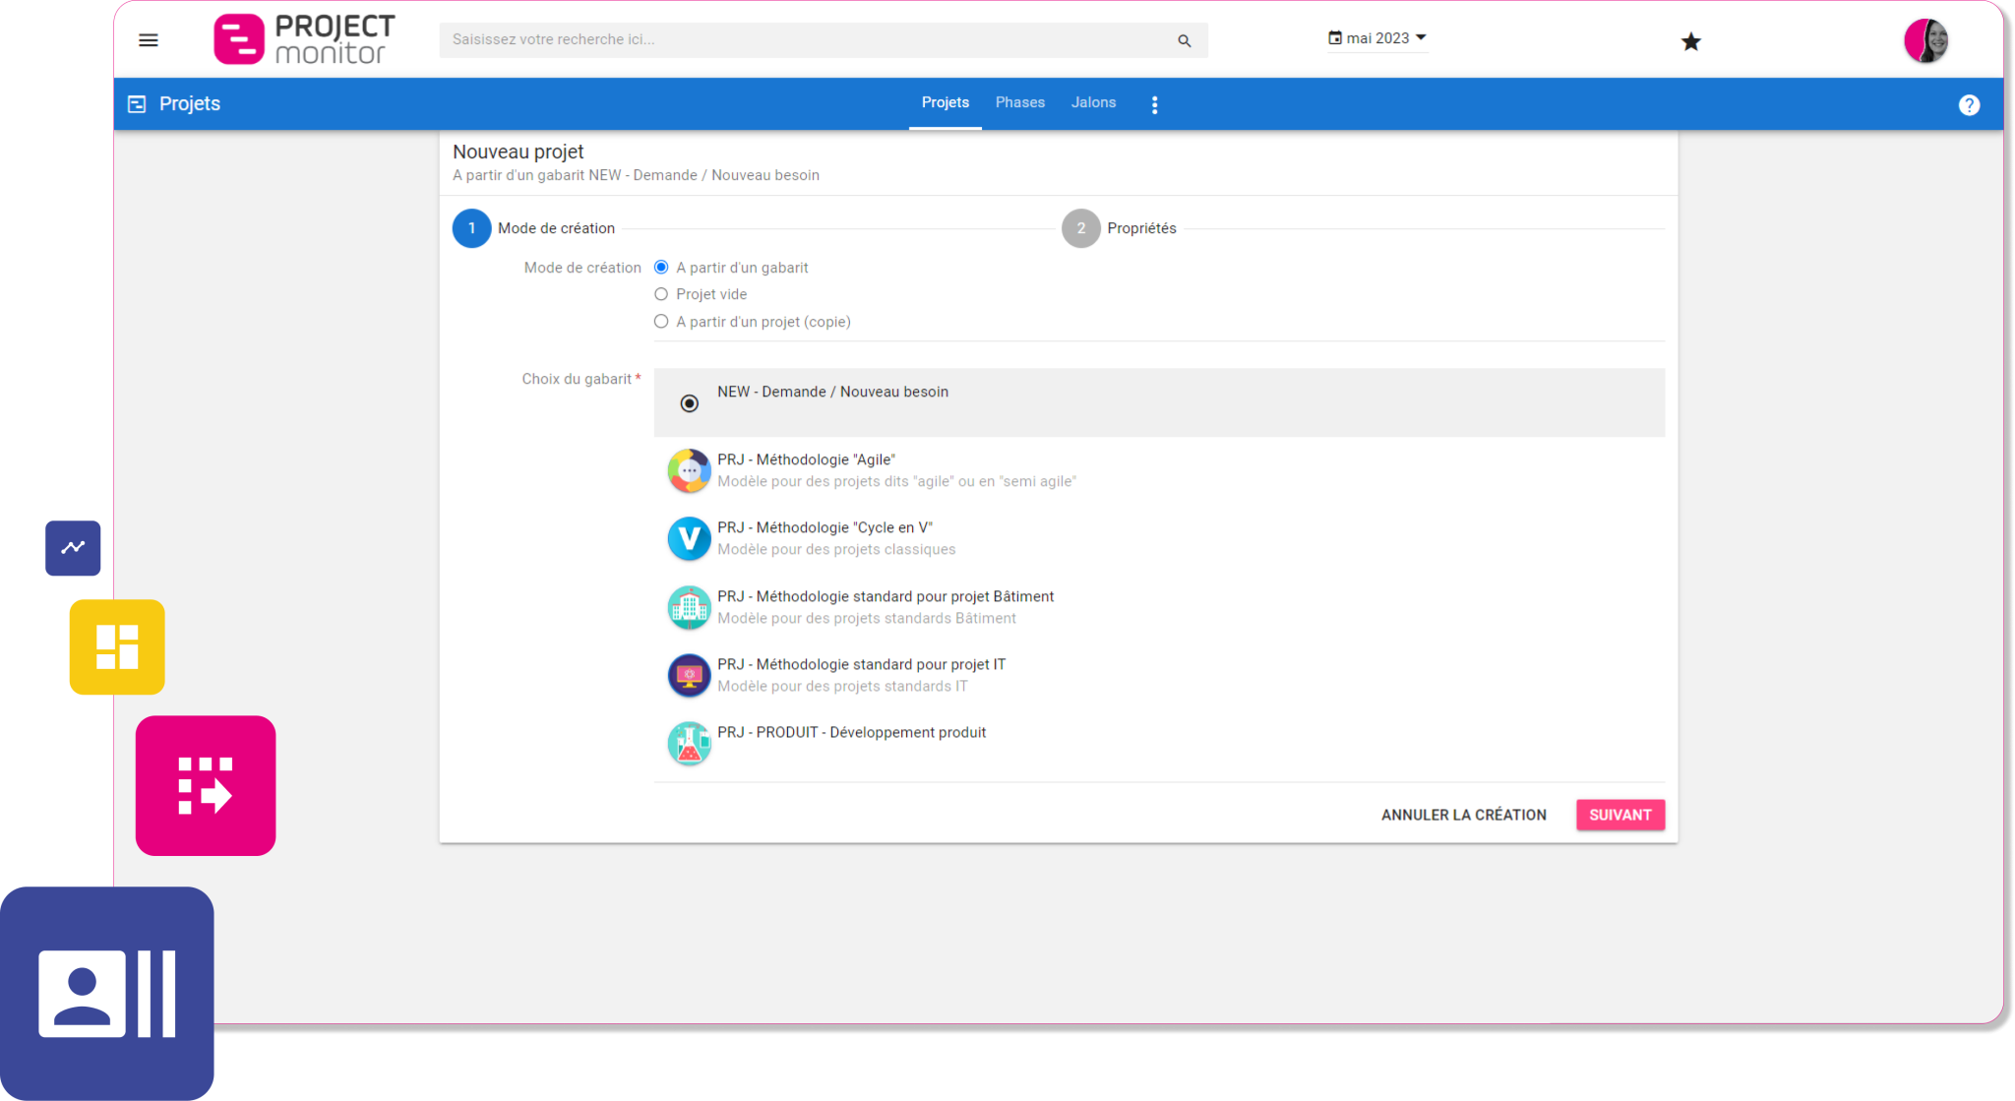Click the contacts/cards app icon
2015x1101 pixels.
tap(107, 989)
